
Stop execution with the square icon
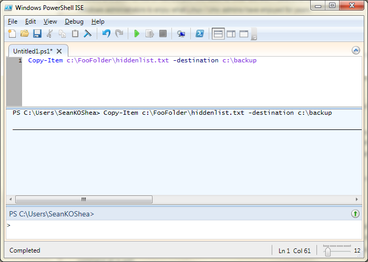163,34
